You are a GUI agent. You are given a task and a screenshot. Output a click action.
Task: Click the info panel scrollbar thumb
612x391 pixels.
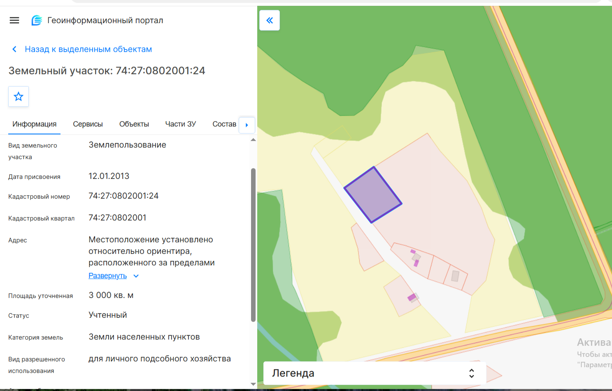[253, 245]
